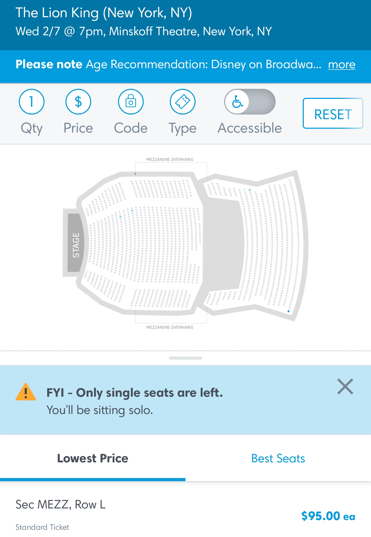Switch to the Best Seats tab
The image size is (371, 537).
pyautogui.click(x=278, y=458)
